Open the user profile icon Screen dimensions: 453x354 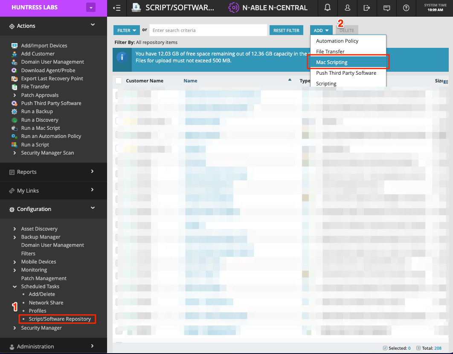point(347,8)
